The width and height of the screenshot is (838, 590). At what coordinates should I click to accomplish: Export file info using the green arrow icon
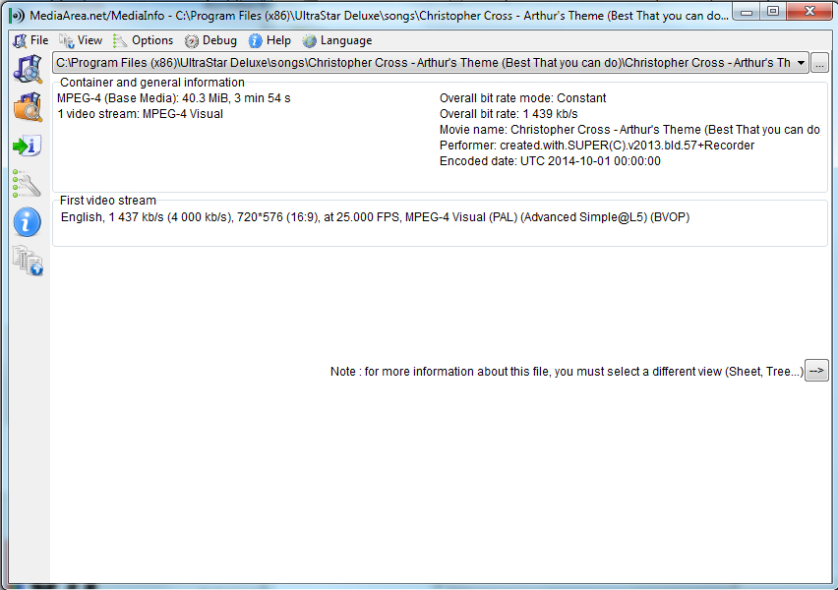[x=27, y=145]
